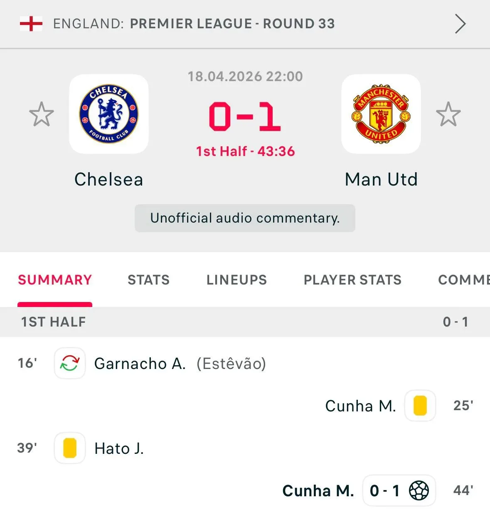Open the Chelsea club crest
The width and height of the screenshot is (490, 515).
109,114
